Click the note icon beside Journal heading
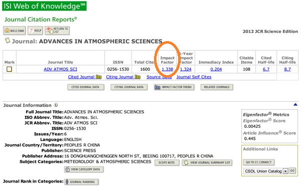This screenshot has width=301, height=195. 8,40
